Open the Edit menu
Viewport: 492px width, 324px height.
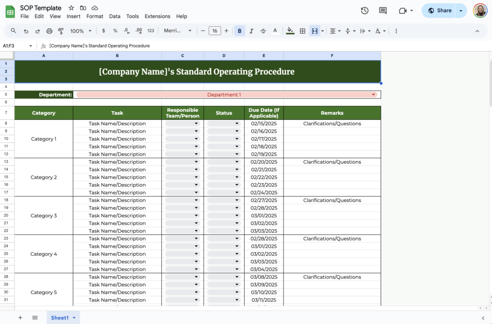(39, 16)
